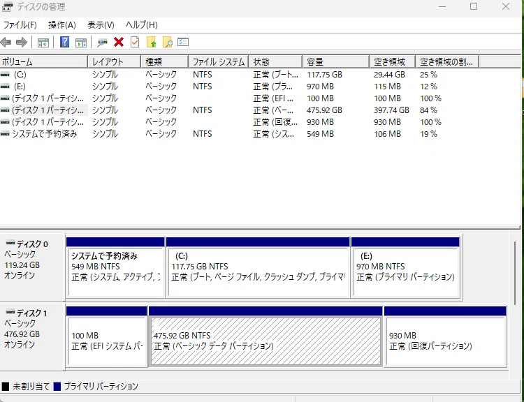Toggle the show/hide console tree icon
The image size is (524, 402).
pos(43,43)
